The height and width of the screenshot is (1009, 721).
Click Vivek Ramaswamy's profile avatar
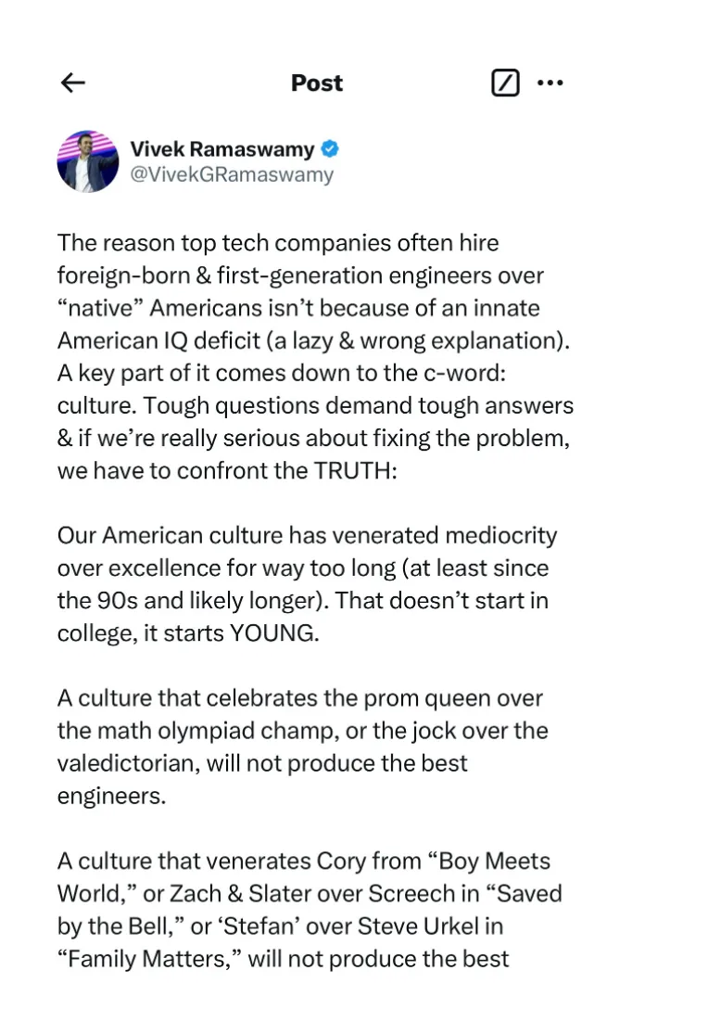pos(87,160)
